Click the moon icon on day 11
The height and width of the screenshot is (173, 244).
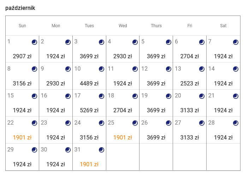[x=135, y=69]
